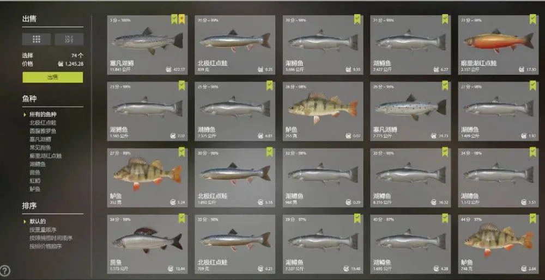The width and height of the screenshot is (545, 280).
Task: Open the help question mark icon
Action: click(4, 270)
